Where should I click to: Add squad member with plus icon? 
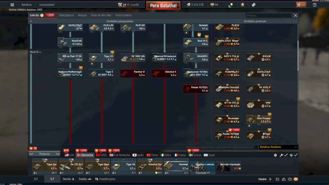point(270,179)
